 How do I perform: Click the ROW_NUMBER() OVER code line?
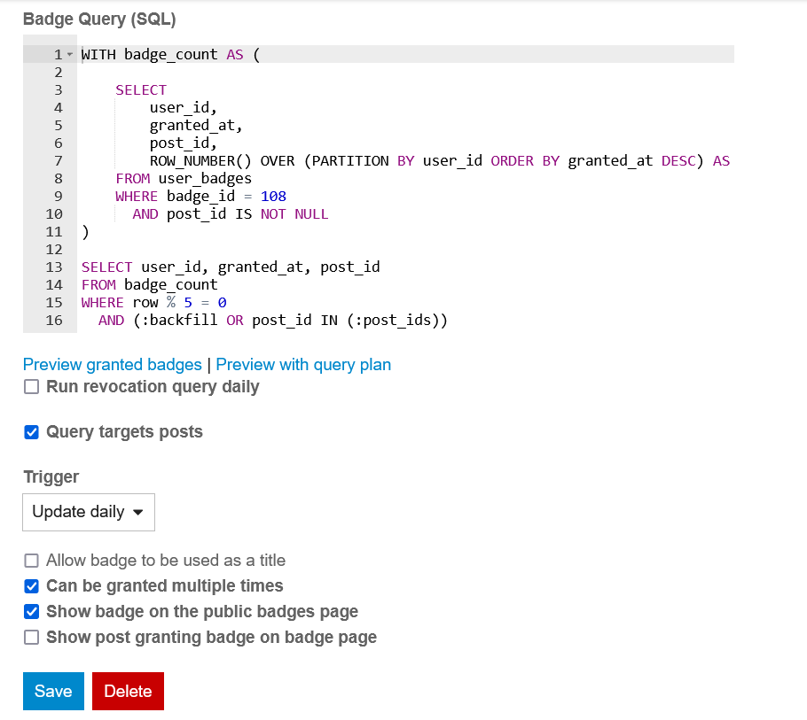(x=440, y=161)
